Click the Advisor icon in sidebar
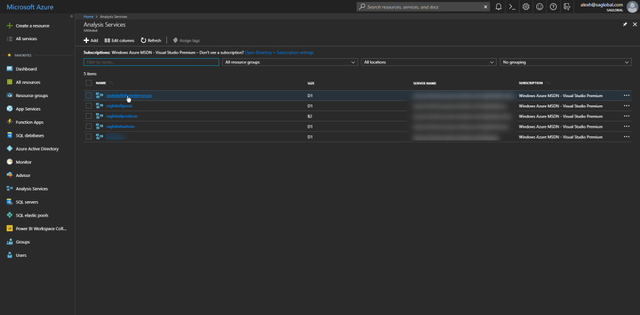Image resolution: width=640 pixels, height=315 pixels. [x=10, y=175]
